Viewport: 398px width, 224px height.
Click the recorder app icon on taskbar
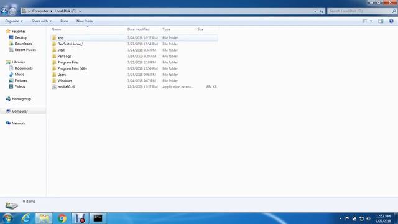[x=80, y=218]
